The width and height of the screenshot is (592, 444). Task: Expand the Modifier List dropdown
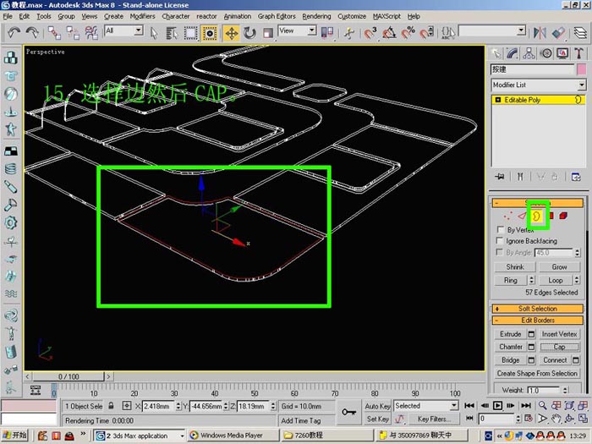538,85
